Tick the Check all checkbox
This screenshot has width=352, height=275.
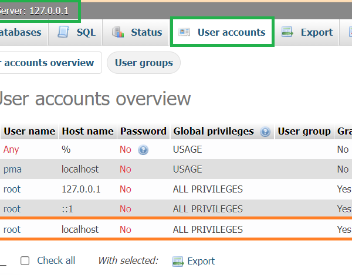tap(25, 261)
